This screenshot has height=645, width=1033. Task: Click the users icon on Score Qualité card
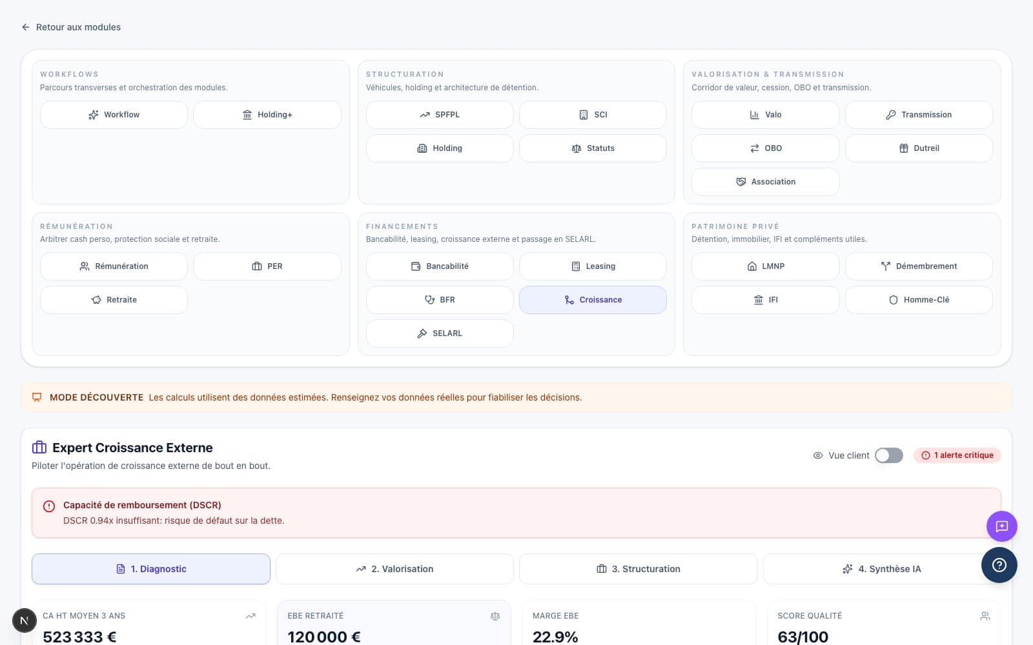(x=985, y=616)
